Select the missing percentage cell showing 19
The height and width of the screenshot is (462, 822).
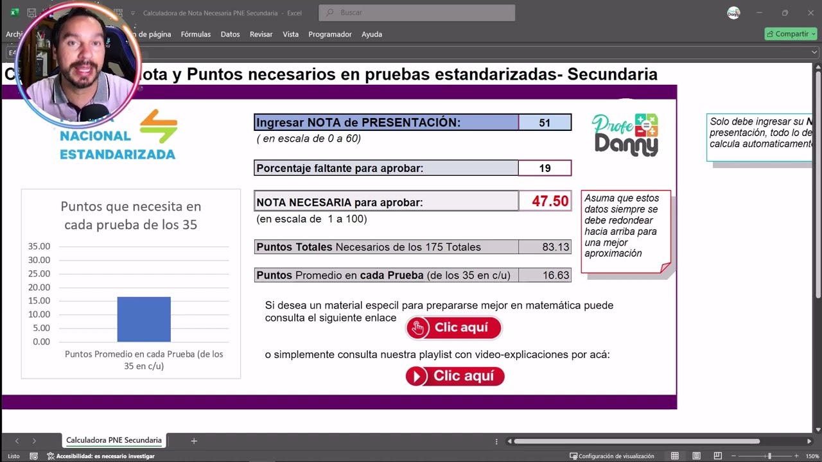pyautogui.click(x=545, y=168)
